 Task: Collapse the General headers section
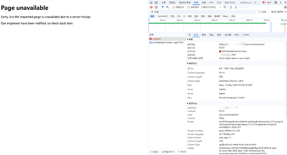coord(190,39)
